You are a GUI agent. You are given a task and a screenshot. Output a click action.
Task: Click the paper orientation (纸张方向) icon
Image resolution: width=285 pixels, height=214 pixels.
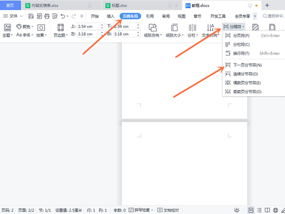tap(152, 28)
